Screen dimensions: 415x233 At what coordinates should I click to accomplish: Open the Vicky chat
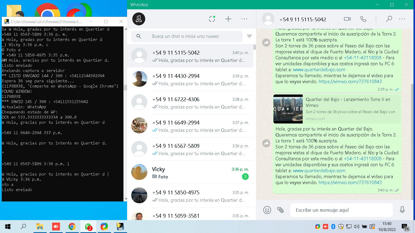pos(190,172)
